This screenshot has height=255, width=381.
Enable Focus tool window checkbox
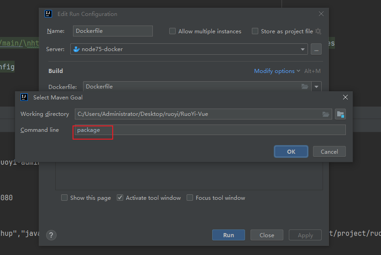click(190, 198)
